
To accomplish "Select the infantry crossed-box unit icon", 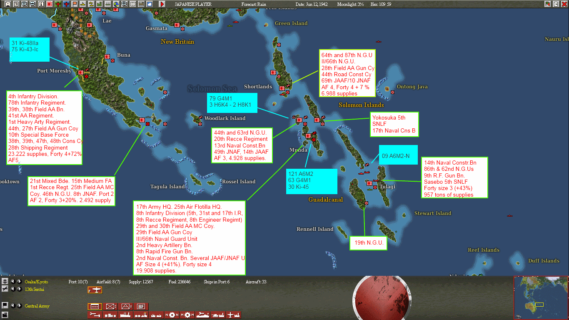I will pyautogui.click(x=110, y=306).
